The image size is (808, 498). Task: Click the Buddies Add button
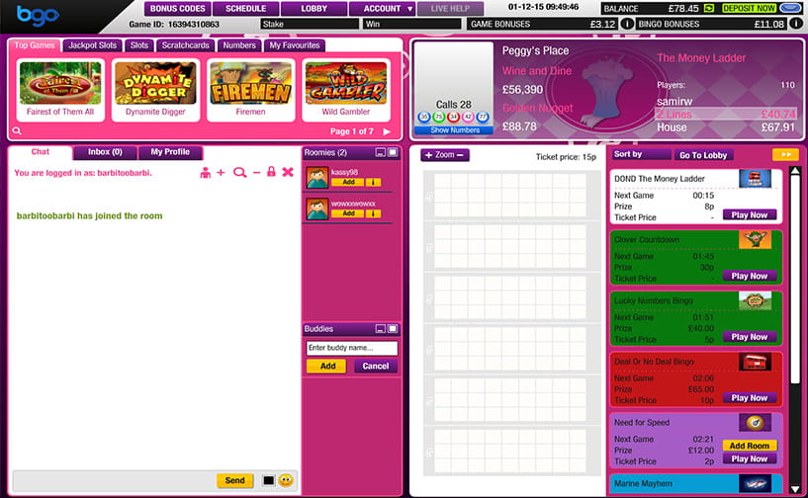[327, 367]
